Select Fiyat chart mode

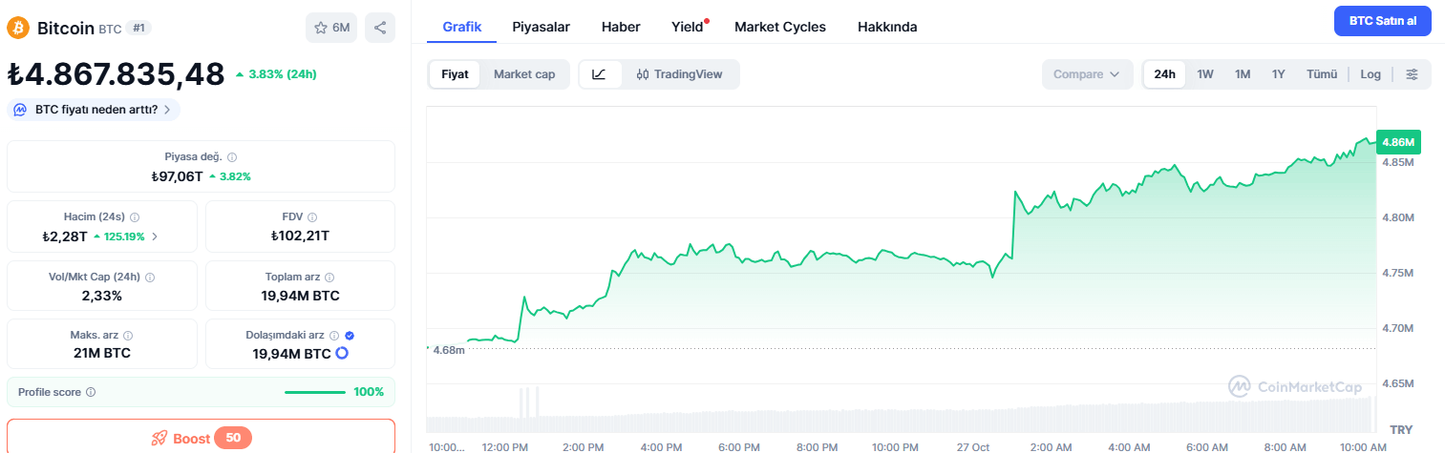click(455, 74)
